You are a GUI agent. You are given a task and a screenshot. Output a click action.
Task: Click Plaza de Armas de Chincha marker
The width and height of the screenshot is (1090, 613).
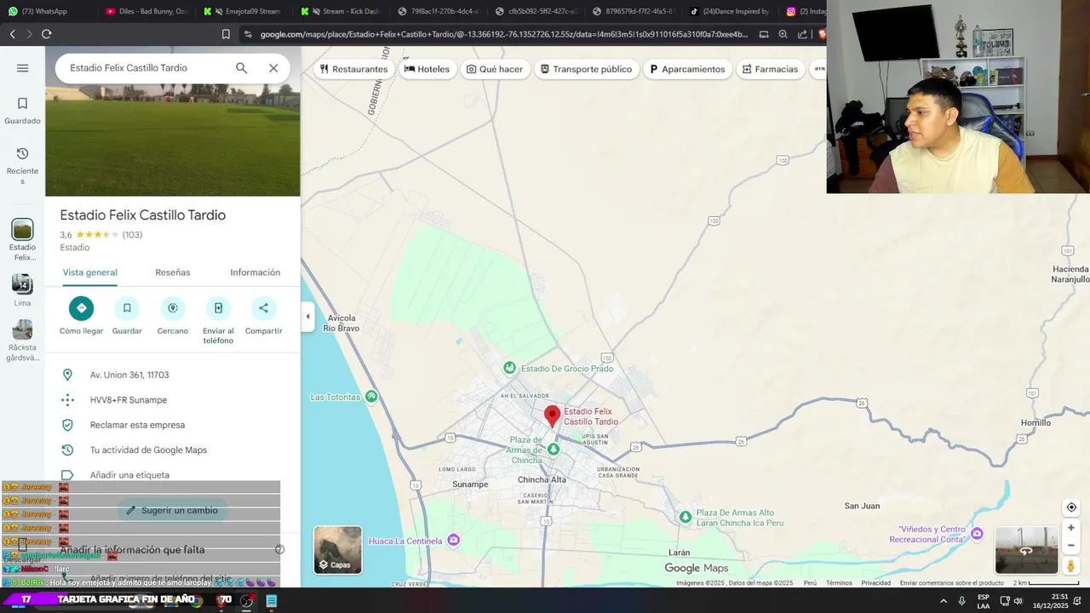tap(554, 449)
